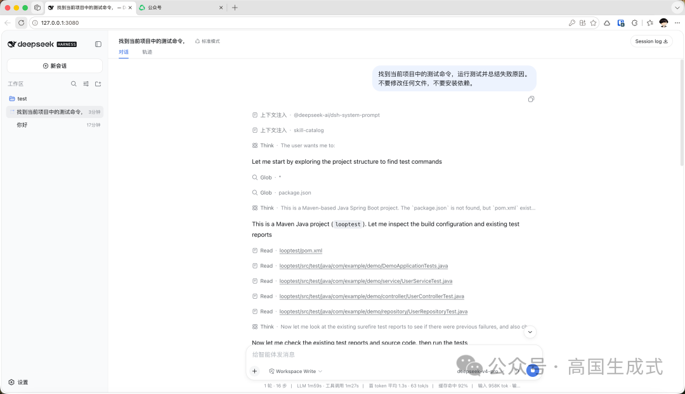Screen dimensions: 685x394
Task: Open browser apps grid icon
Action: [582, 23]
